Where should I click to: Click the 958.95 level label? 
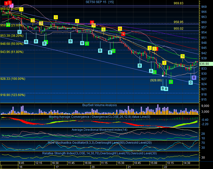click(179, 22)
